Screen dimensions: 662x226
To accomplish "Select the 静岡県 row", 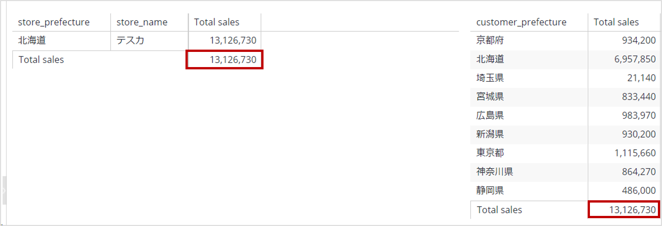I will click(x=565, y=190).
